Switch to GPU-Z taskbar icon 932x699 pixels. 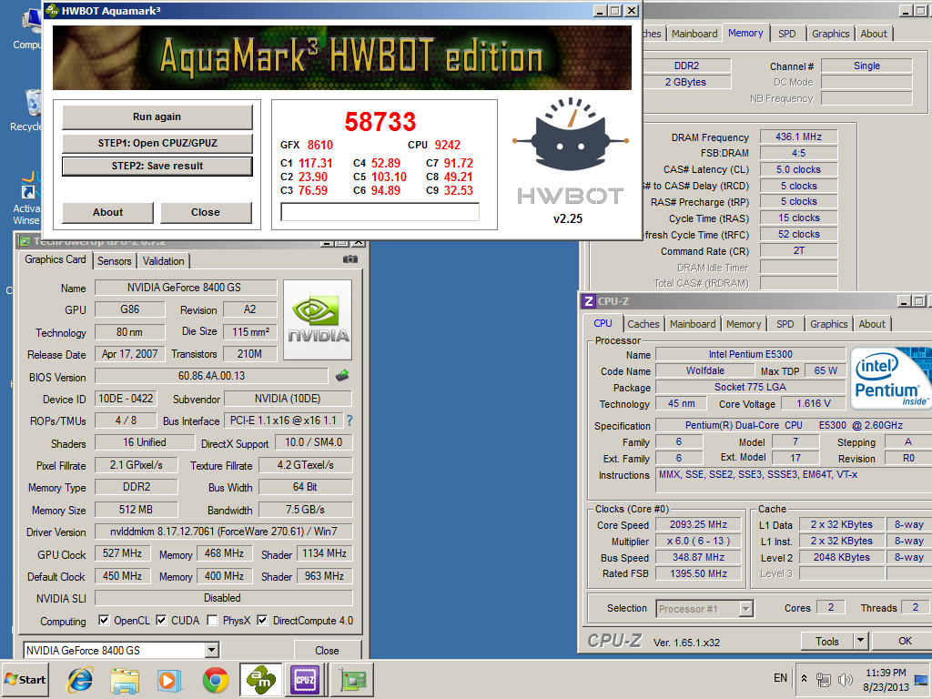click(352, 680)
